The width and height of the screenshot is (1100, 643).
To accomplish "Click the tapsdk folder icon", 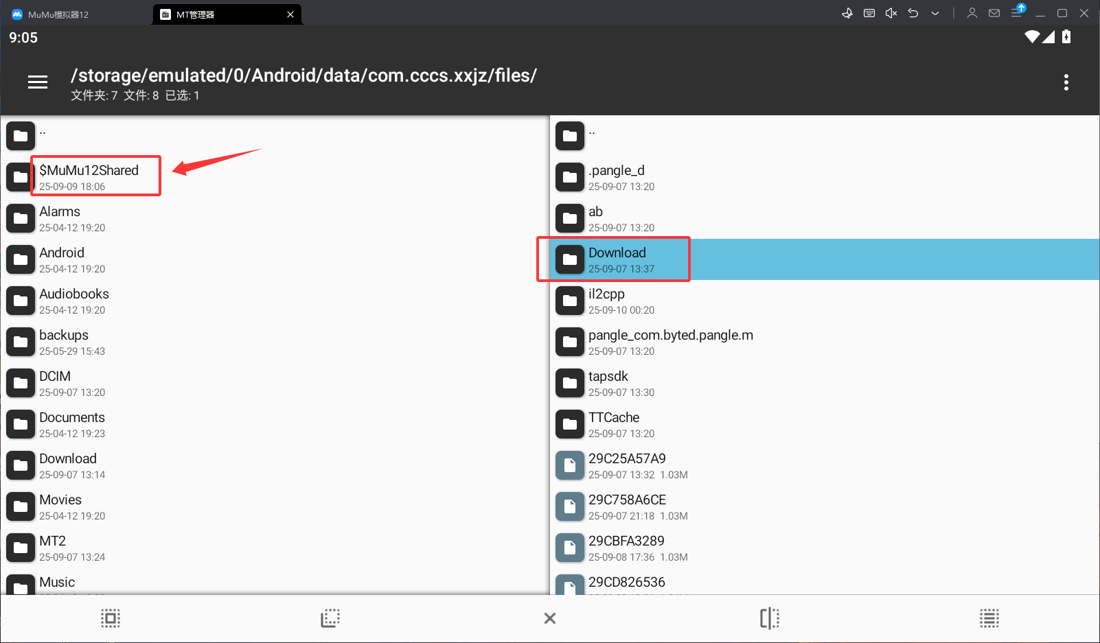I will tap(570, 383).
